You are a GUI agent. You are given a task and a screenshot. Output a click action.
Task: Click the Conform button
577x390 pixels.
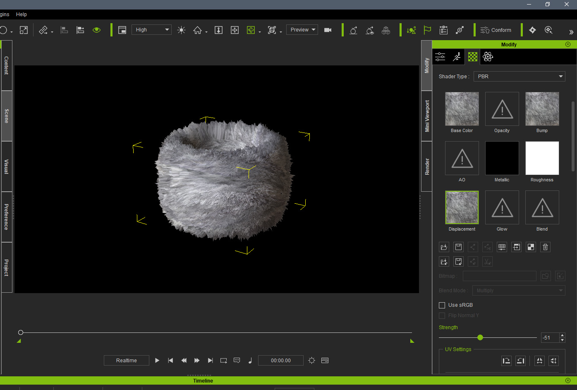click(x=496, y=30)
